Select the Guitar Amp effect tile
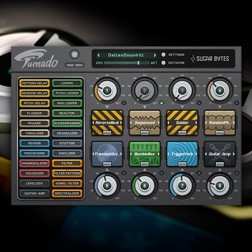This screenshot has width=252, height=252. (x=220, y=154)
